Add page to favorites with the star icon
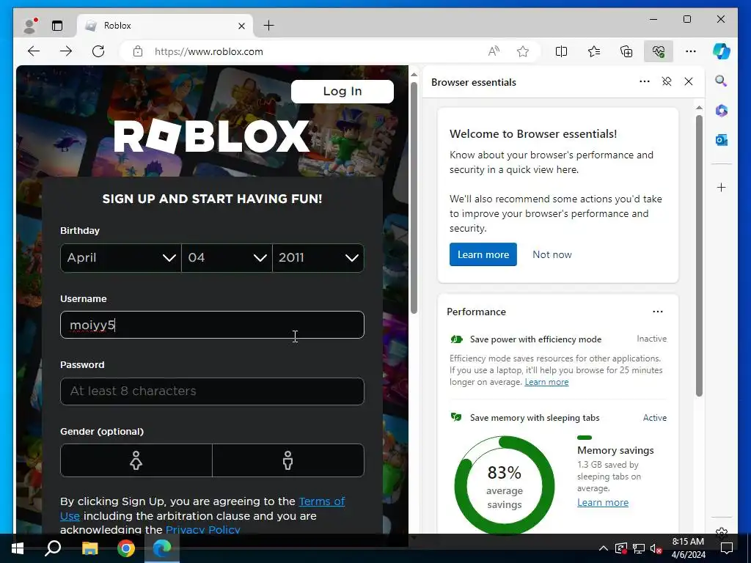The image size is (751, 563). pyautogui.click(x=522, y=51)
